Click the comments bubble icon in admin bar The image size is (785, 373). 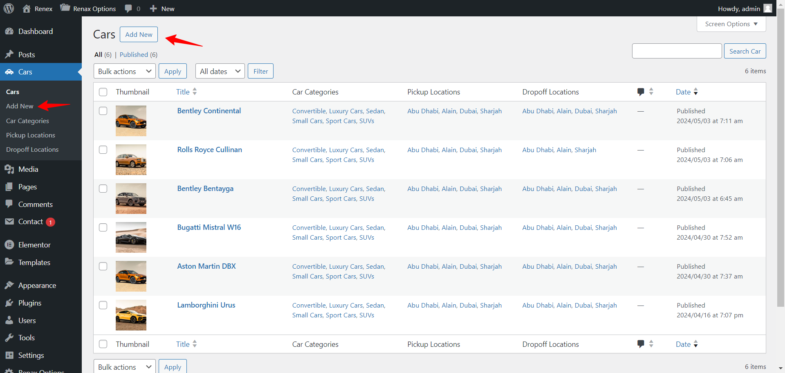(x=128, y=9)
